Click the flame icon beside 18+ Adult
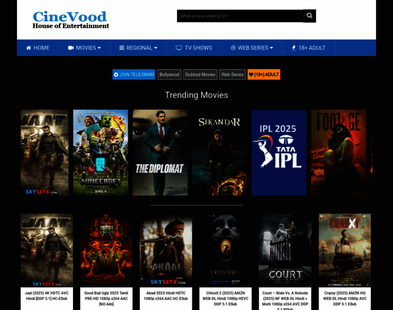 click(x=294, y=48)
